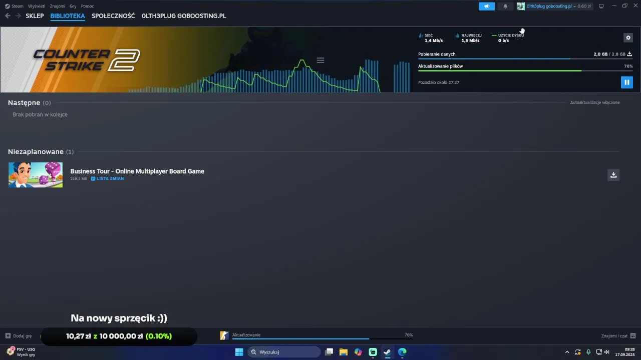641x360 pixels.
Task: Switch to the SPOŁECZNOŚĆ tab
Action: pos(113,16)
